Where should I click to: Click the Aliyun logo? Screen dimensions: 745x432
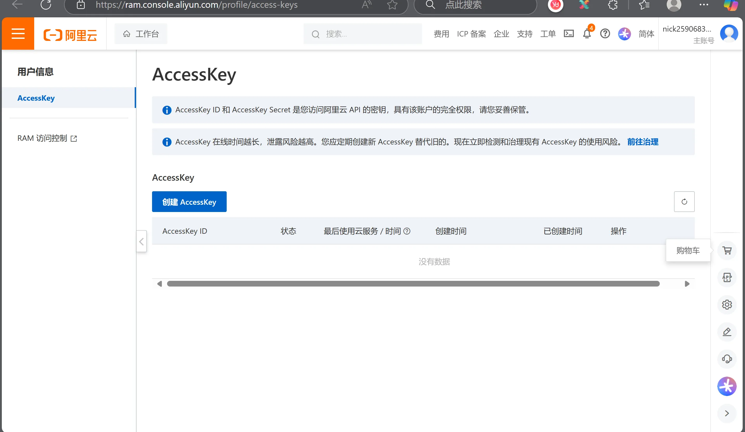pos(70,35)
